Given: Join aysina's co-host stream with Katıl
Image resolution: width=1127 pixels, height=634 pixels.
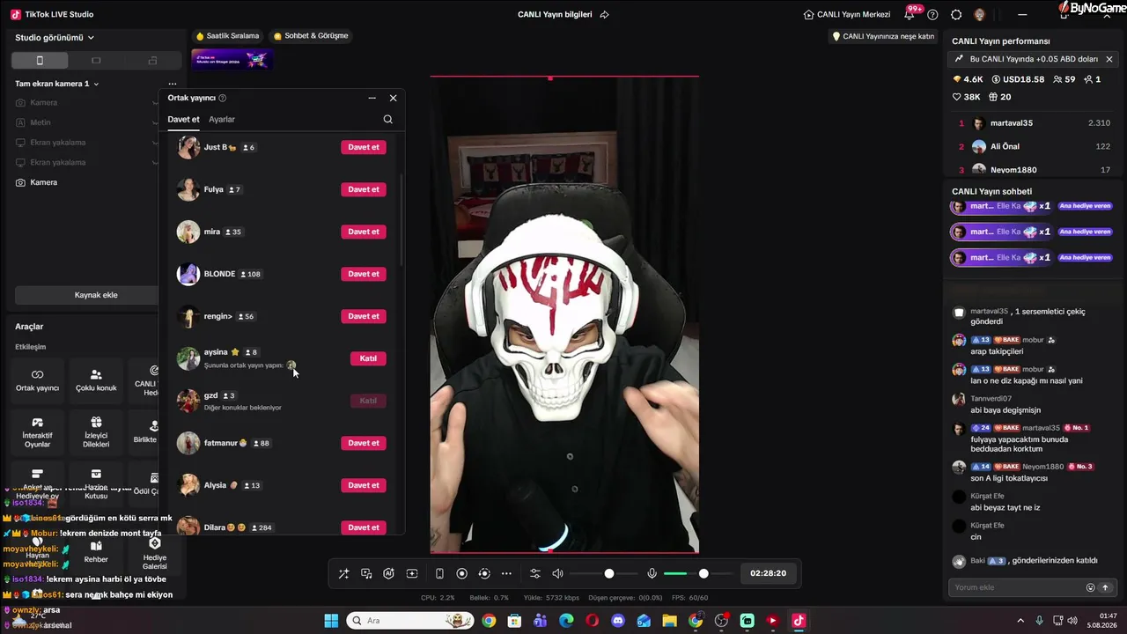Looking at the screenshot, I should [x=368, y=358].
